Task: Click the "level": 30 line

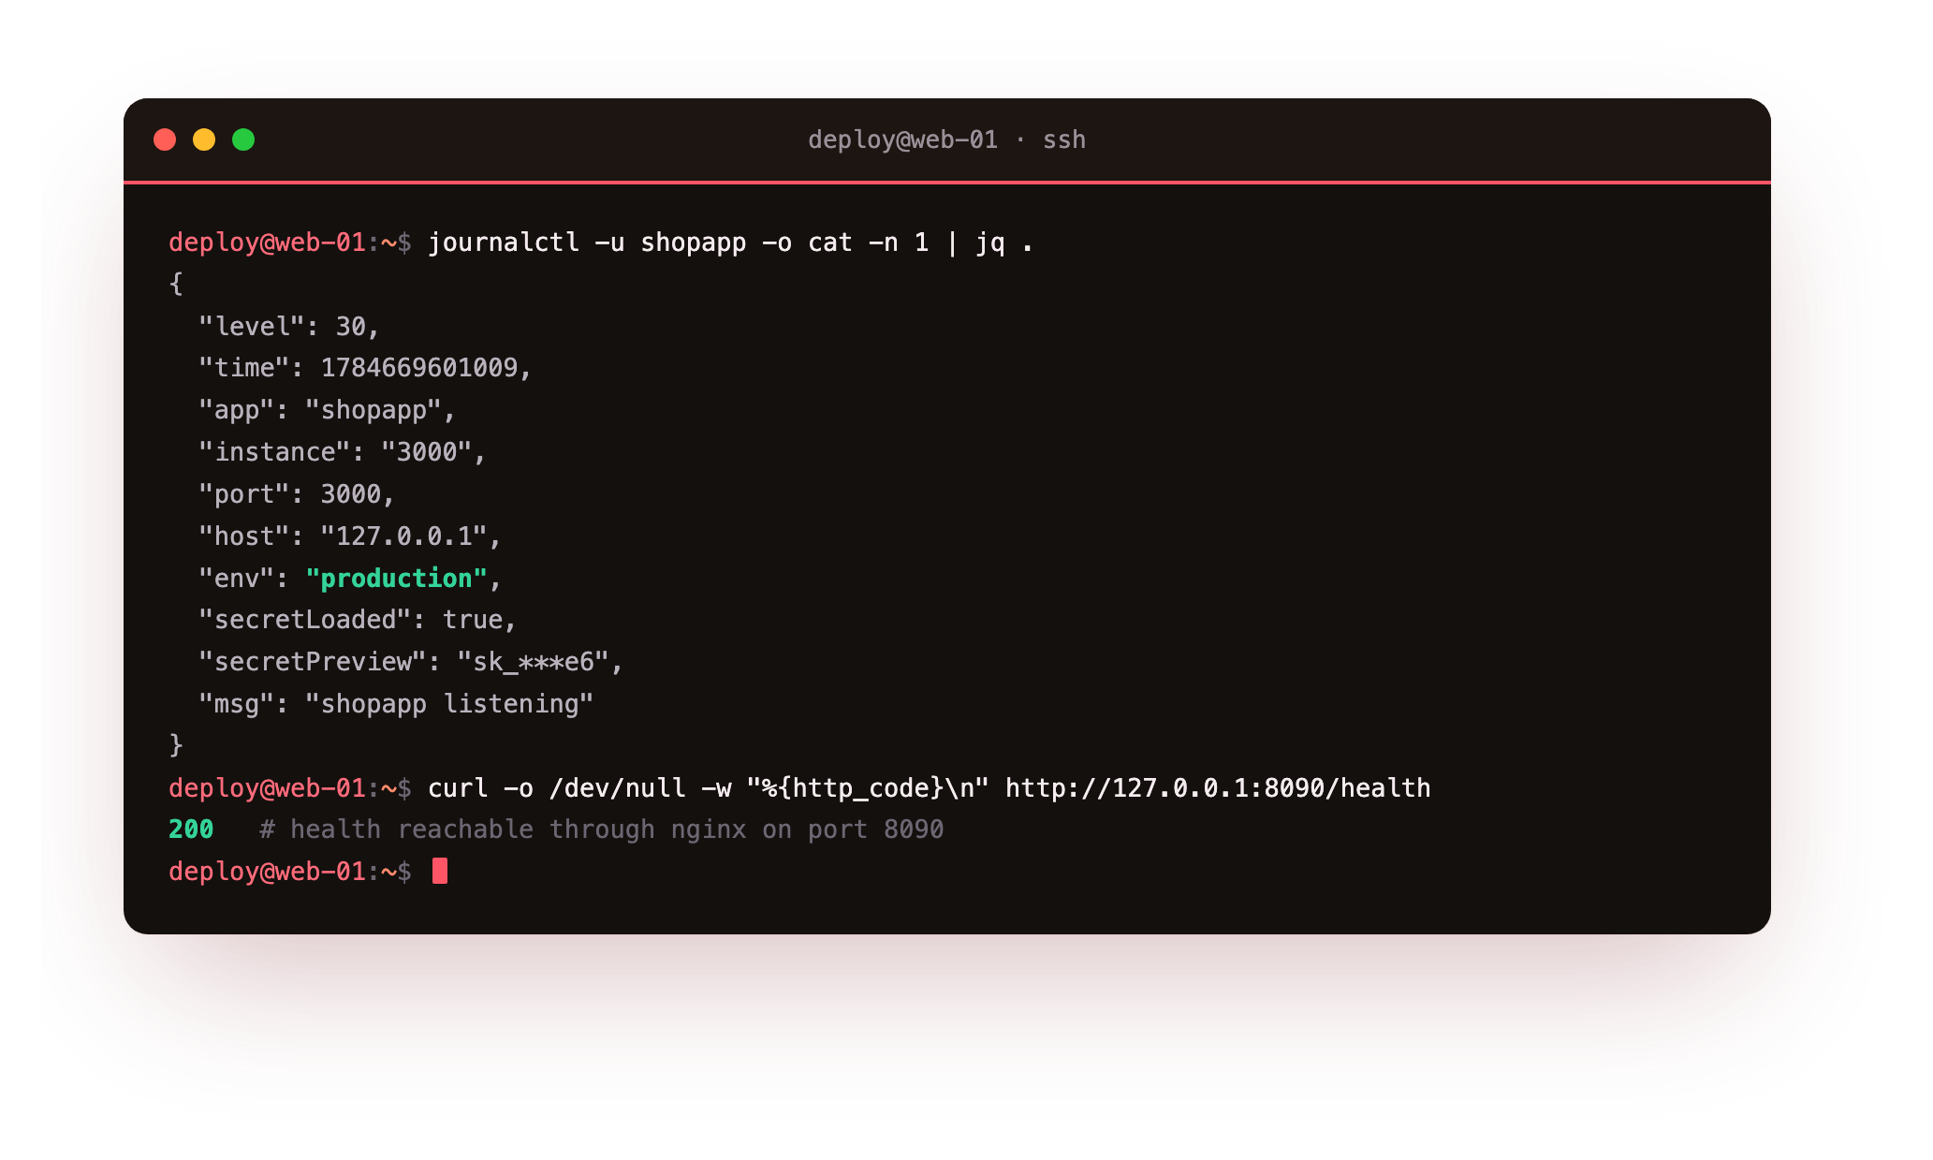Action: pyautogui.click(x=288, y=326)
